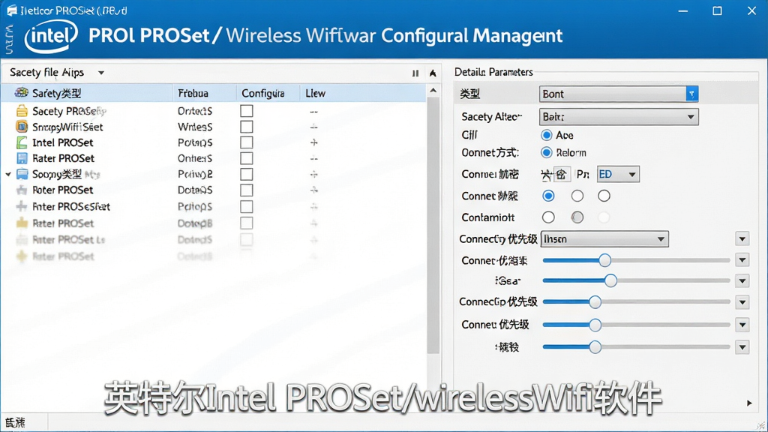Click the blue Rater PROSet row icon
Viewport: 768px width, 432px height.
tap(22, 158)
